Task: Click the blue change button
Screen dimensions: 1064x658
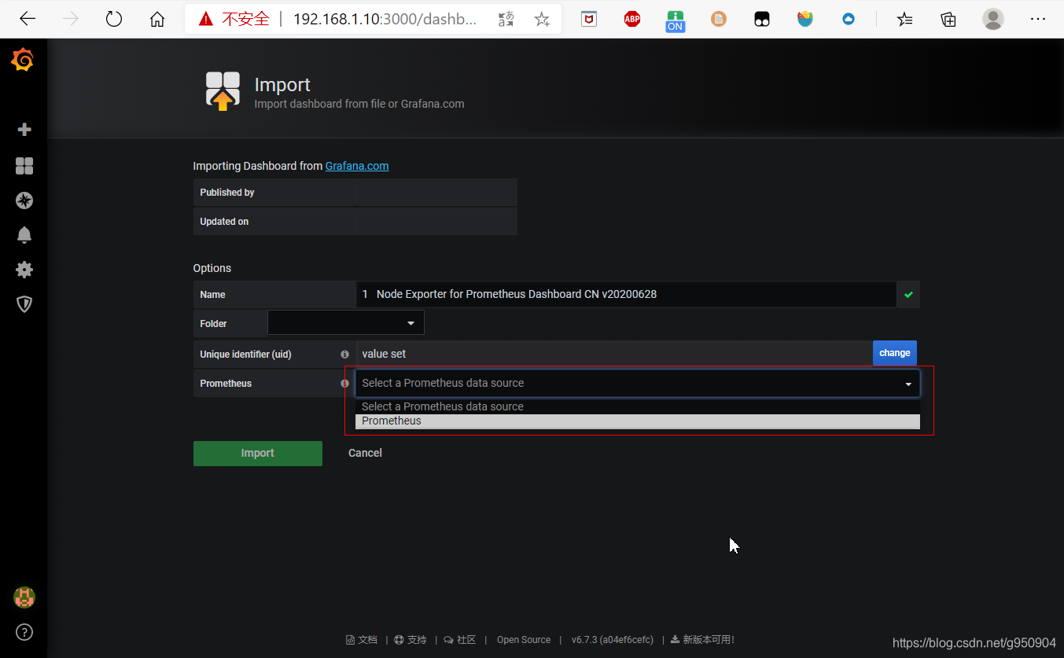Action: 895,353
